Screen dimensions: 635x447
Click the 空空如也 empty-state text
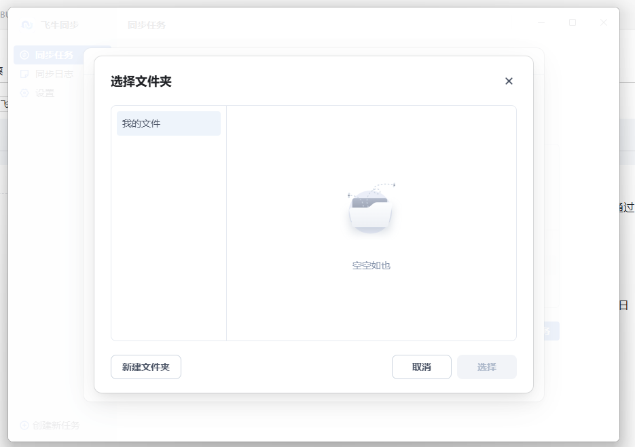tap(371, 265)
